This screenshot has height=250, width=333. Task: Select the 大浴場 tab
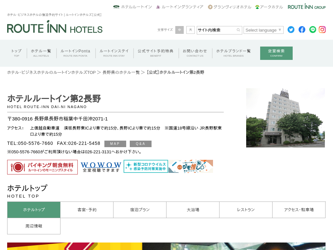pyautogui.click(x=193, y=210)
